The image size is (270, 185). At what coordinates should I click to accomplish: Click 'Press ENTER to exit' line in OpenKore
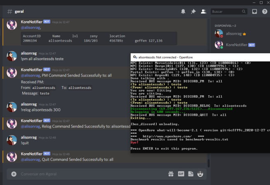pos(164,148)
